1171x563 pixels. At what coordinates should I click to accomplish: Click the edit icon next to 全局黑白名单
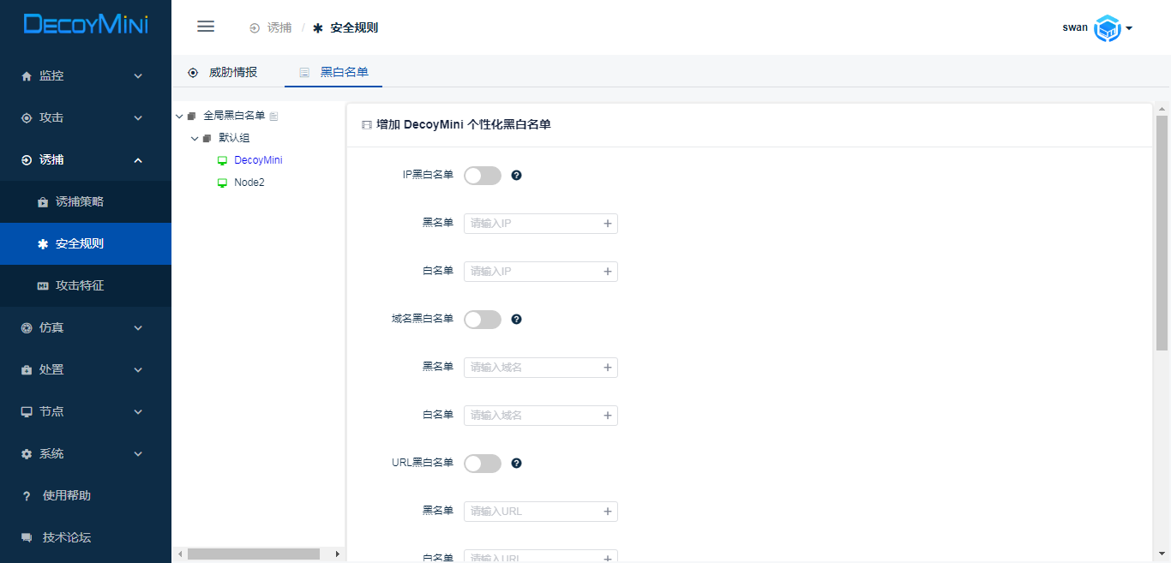coord(274,116)
